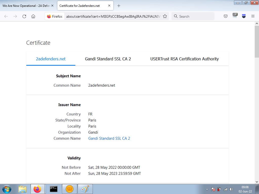Open a new browser tab with the plus button

click(119, 6)
